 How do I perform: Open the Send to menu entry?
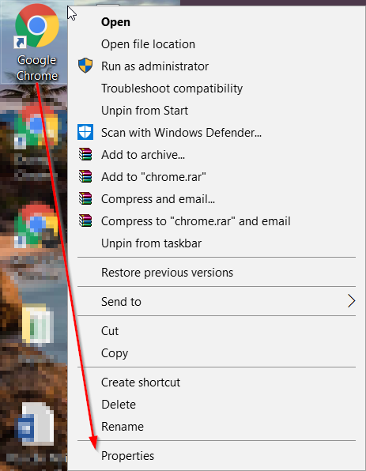click(x=121, y=302)
